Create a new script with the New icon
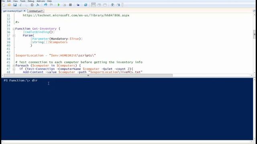 click(4, 5)
